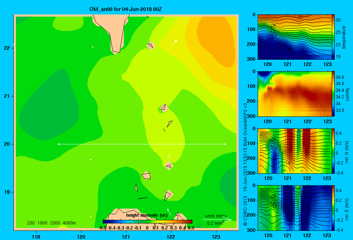This screenshot has width=353, height=240.
Task: Click the west endpoint of the transect line
Action: point(59,144)
